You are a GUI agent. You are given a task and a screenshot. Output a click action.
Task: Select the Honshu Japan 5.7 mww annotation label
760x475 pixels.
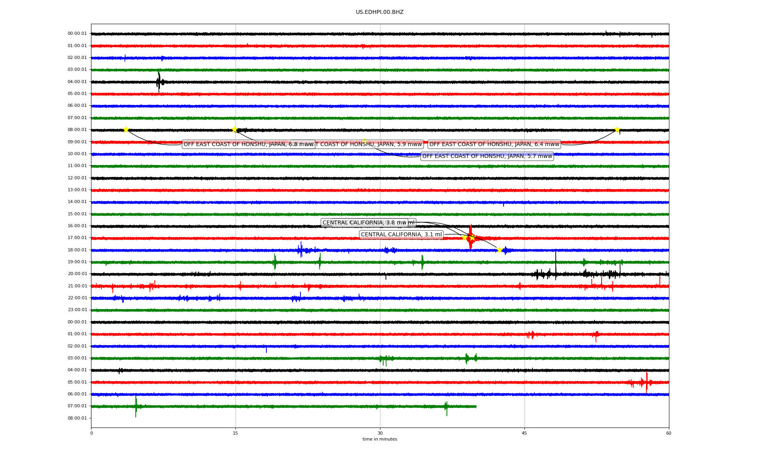click(487, 156)
